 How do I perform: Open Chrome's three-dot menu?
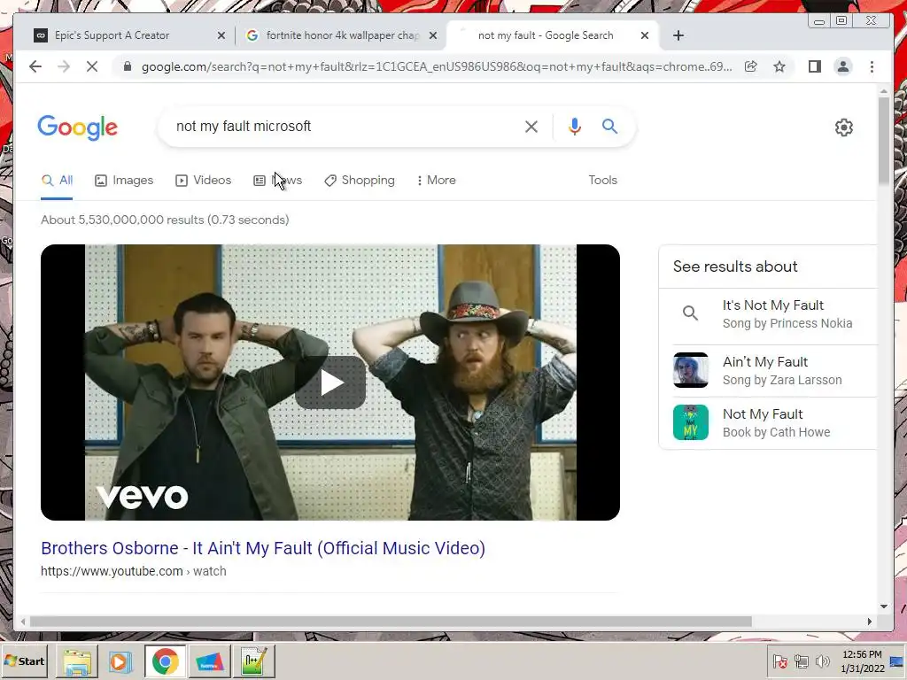pos(872,66)
